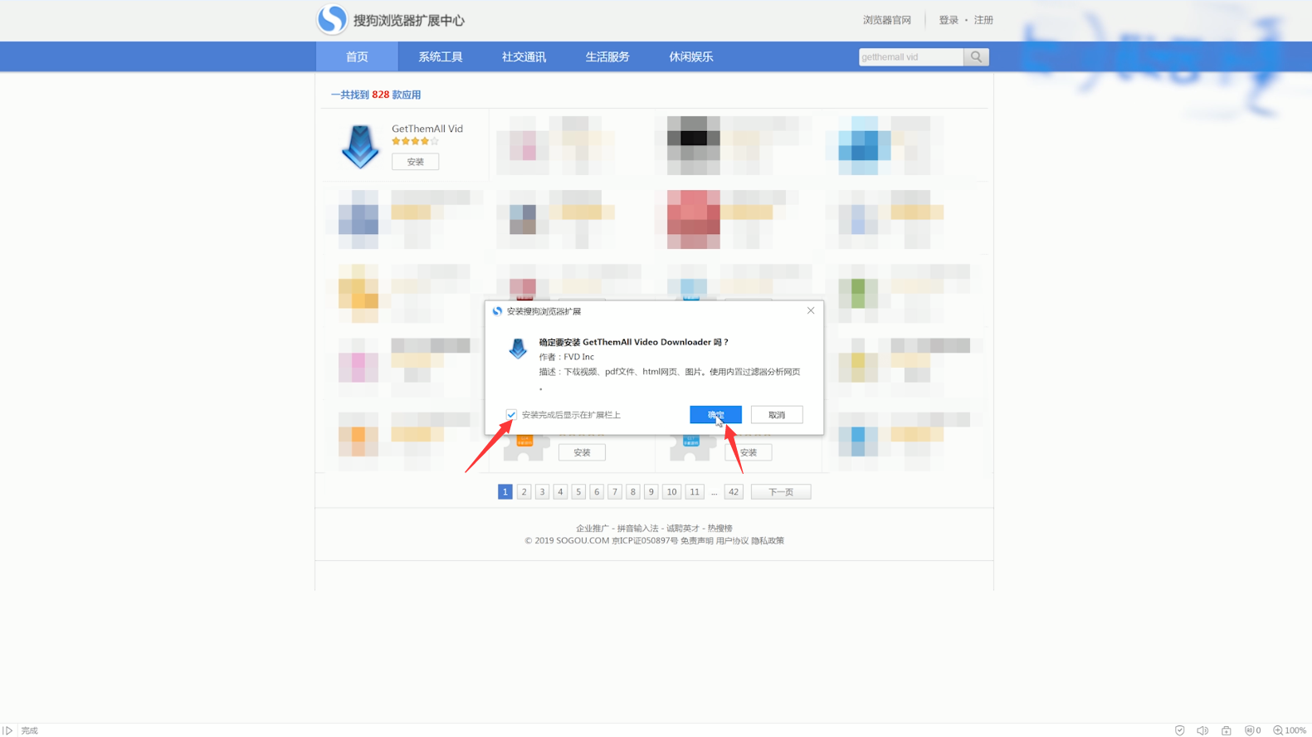Image resolution: width=1312 pixels, height=737 pixels.
Task: Switch to the 首页 tab
Action: (x=357, y=56)
